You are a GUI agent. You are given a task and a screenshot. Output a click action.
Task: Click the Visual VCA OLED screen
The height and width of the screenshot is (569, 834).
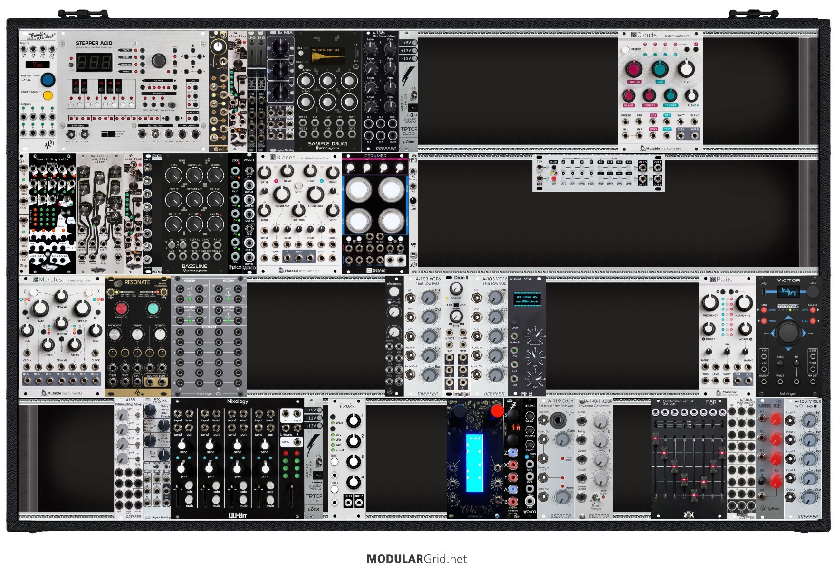coord(527,299)
